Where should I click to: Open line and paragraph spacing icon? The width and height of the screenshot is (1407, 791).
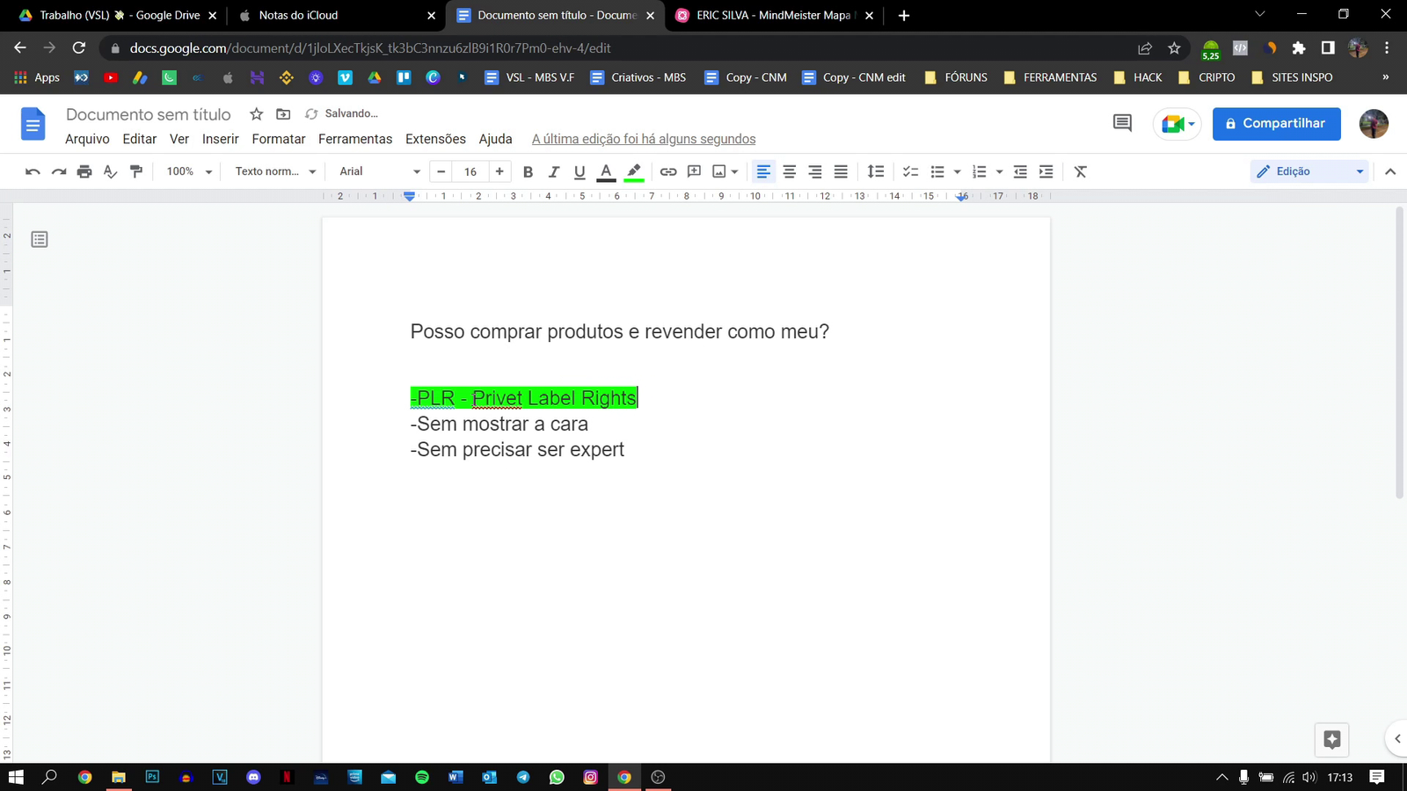pos(876,171)
